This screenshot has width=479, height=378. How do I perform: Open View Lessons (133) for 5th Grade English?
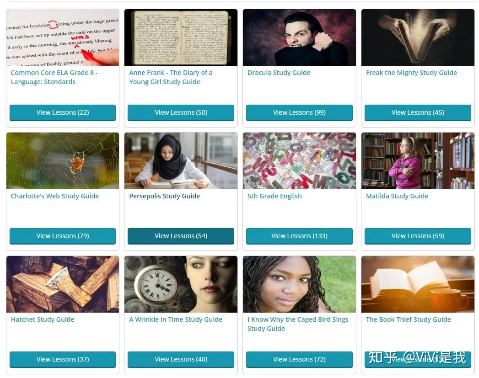point(299,236)
